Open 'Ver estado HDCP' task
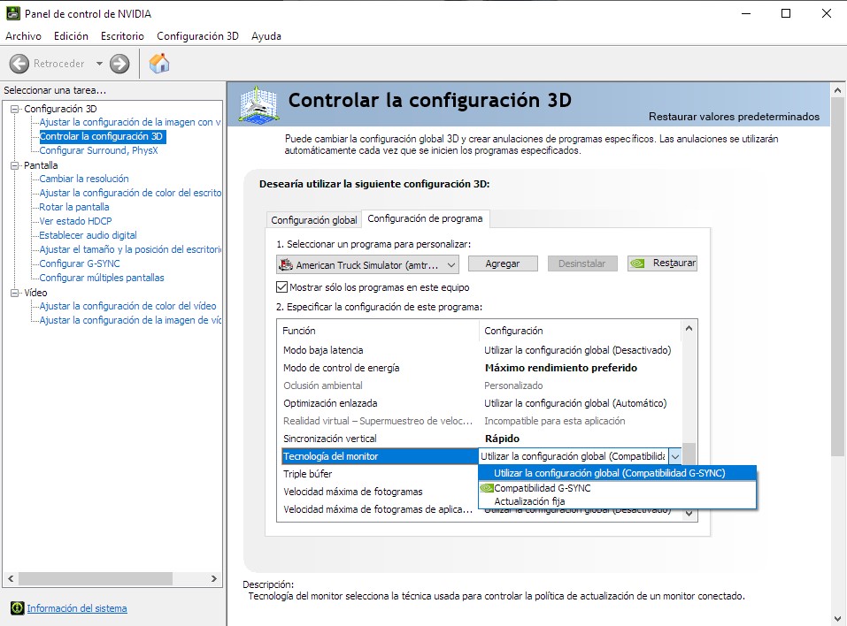Image resolution: width=847 pixels, height=626 pixels. (75, 221)
